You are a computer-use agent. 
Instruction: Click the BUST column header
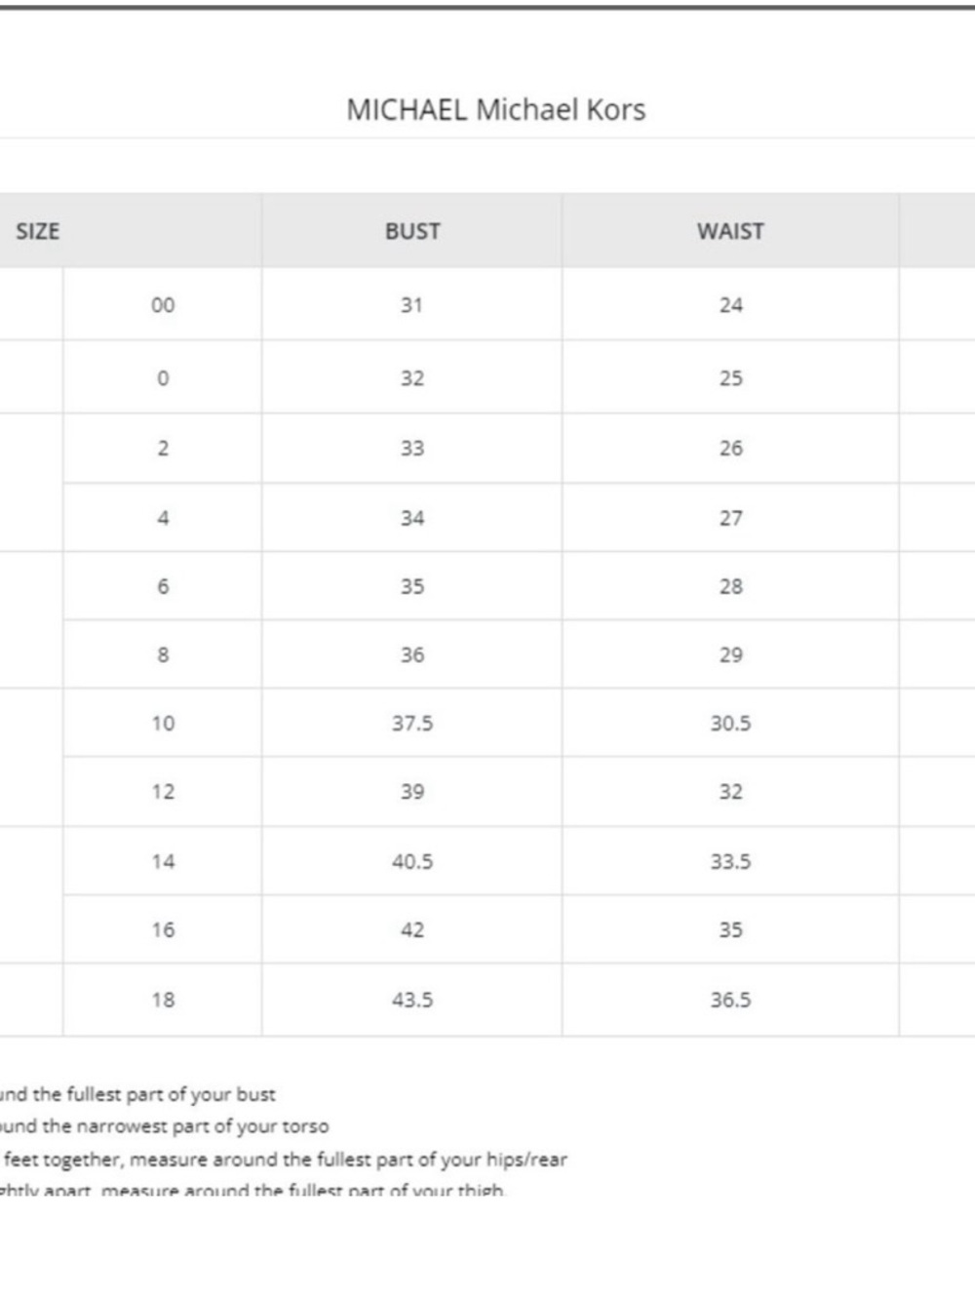click(412, 231)
